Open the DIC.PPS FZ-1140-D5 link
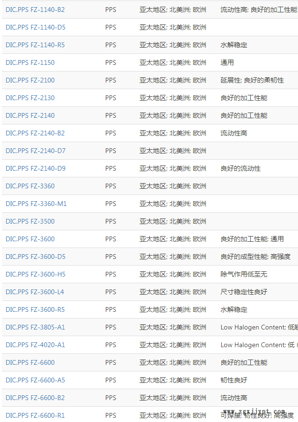Viewport: 298px width, 422px height. tap(36, 28)
